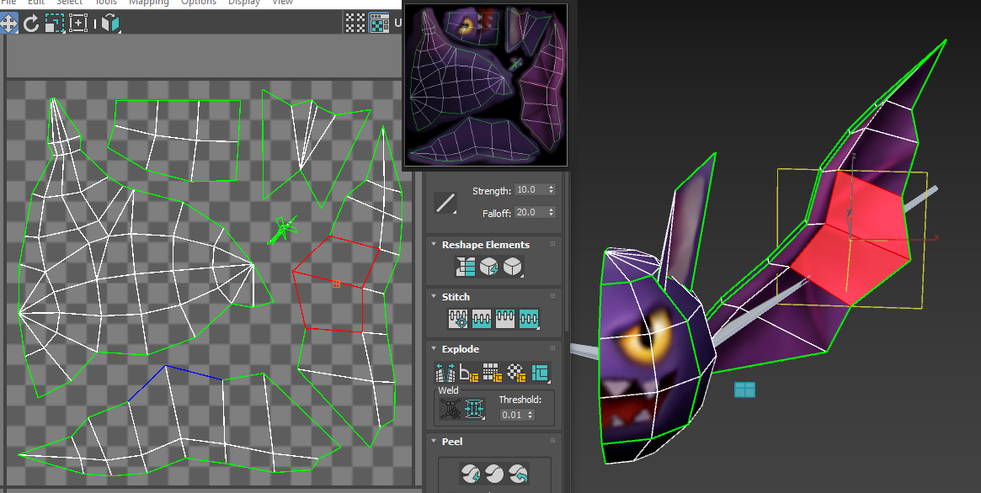This screenshot has width=981, height=493.
Task: Click the teal window icon in viewport
Action: (x=744, y=390)
